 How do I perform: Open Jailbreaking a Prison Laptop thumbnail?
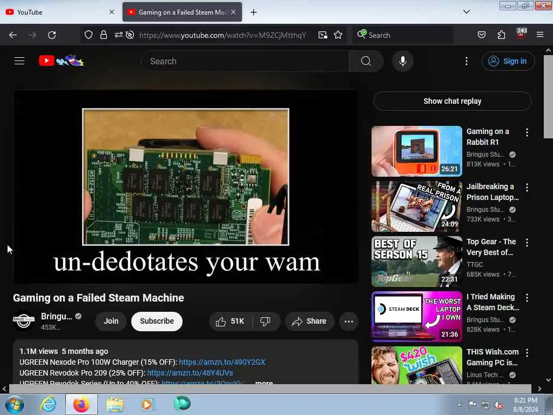tap(416, 206)
